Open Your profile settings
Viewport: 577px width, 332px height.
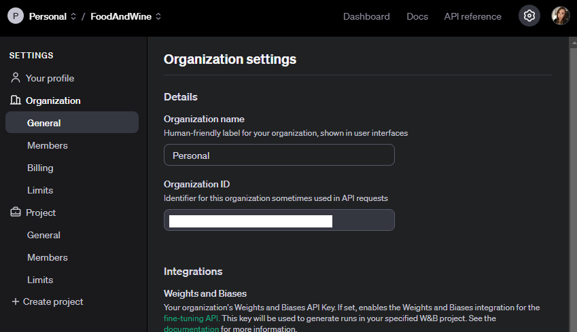pyautogui.click(x=50, y=78)
